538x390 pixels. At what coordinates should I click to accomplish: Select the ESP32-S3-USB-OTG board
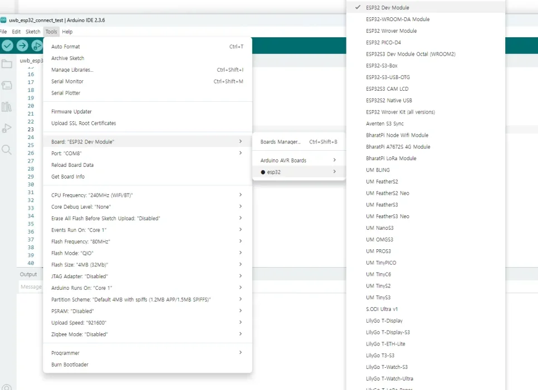(425, 77)
